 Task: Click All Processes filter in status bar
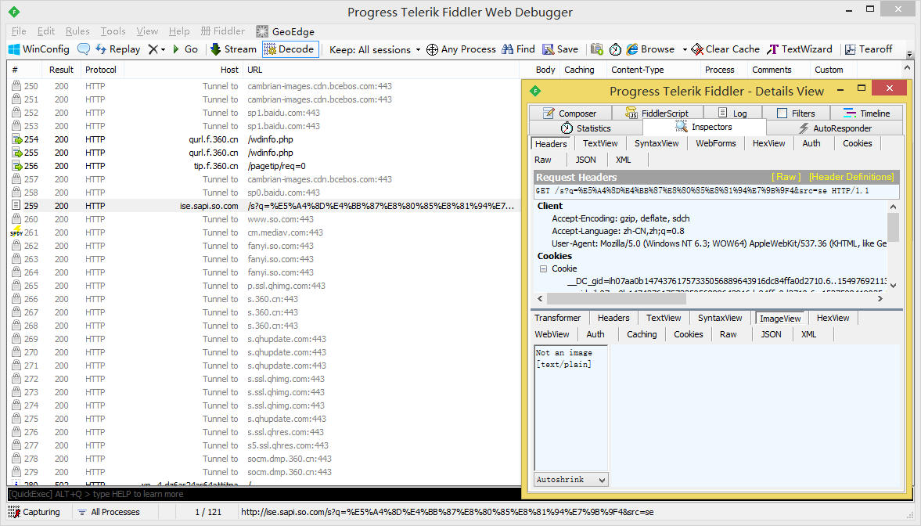[x=109, y=512]
